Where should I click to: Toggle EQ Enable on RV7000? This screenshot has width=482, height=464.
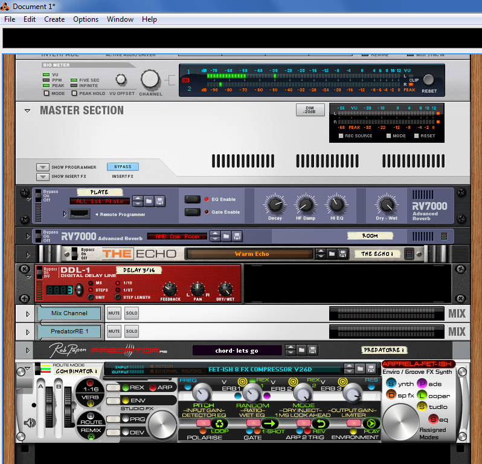point(193,199)
